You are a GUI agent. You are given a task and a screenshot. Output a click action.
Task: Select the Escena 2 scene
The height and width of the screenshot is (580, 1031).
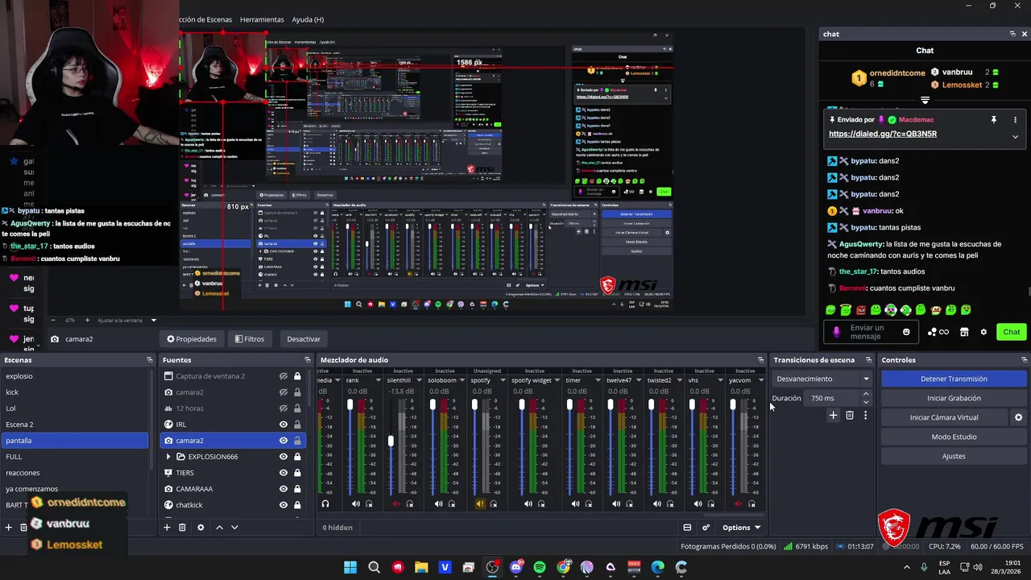[x=75, y=425]
